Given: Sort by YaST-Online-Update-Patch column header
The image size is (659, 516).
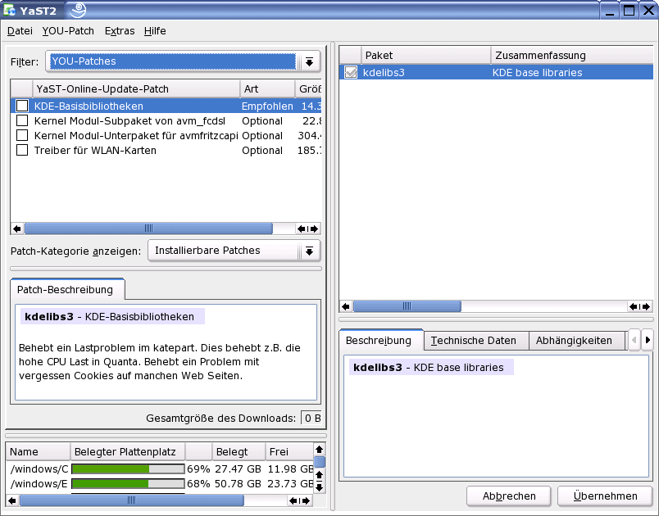Looking at the screenshot, I should [136, 89].
